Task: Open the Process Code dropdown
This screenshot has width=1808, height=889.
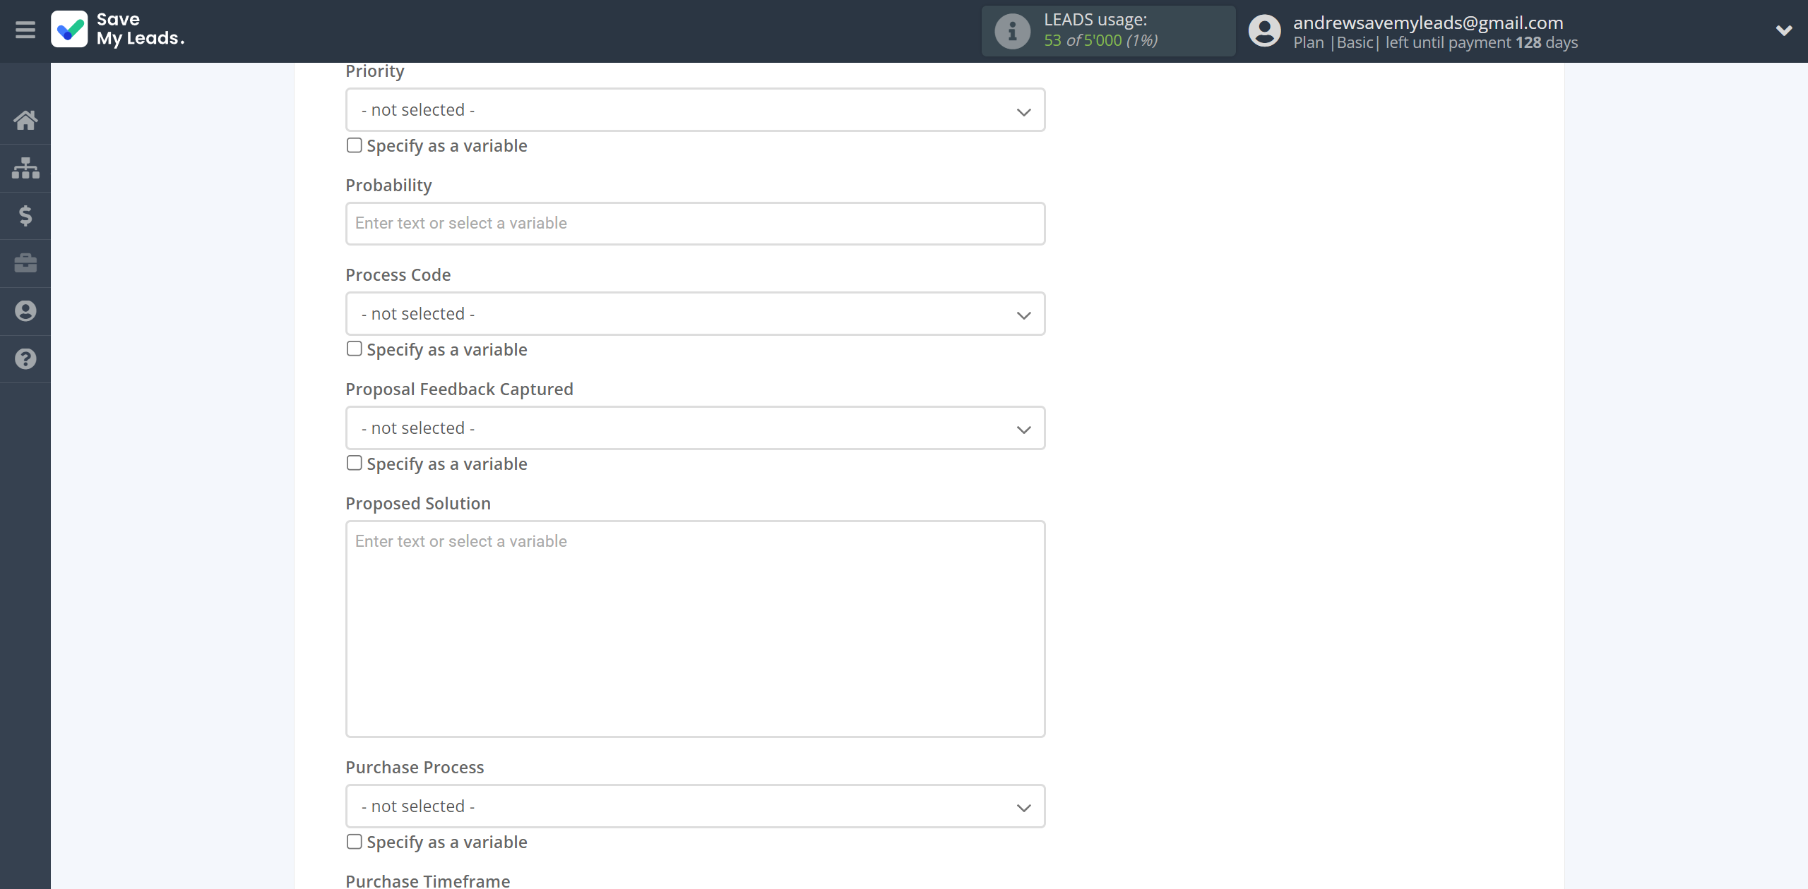Action: point(695,314)
